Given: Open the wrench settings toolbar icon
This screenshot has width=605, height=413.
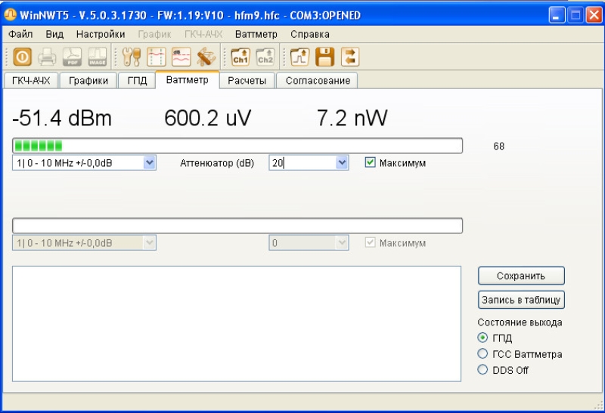Looking at the screenshot, I should click(x=132, y=57).
